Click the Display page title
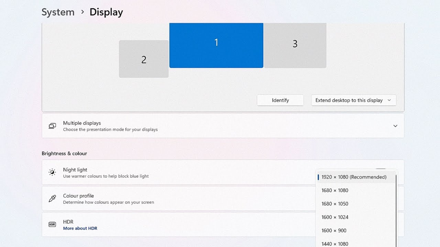This screenshot has width=440, height=247. (x=106, y=12)
